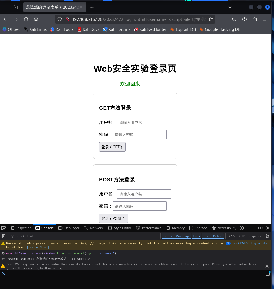Switch console to multi-line editor mode
This screenshot has width=274, height=289.
[268, 274]
